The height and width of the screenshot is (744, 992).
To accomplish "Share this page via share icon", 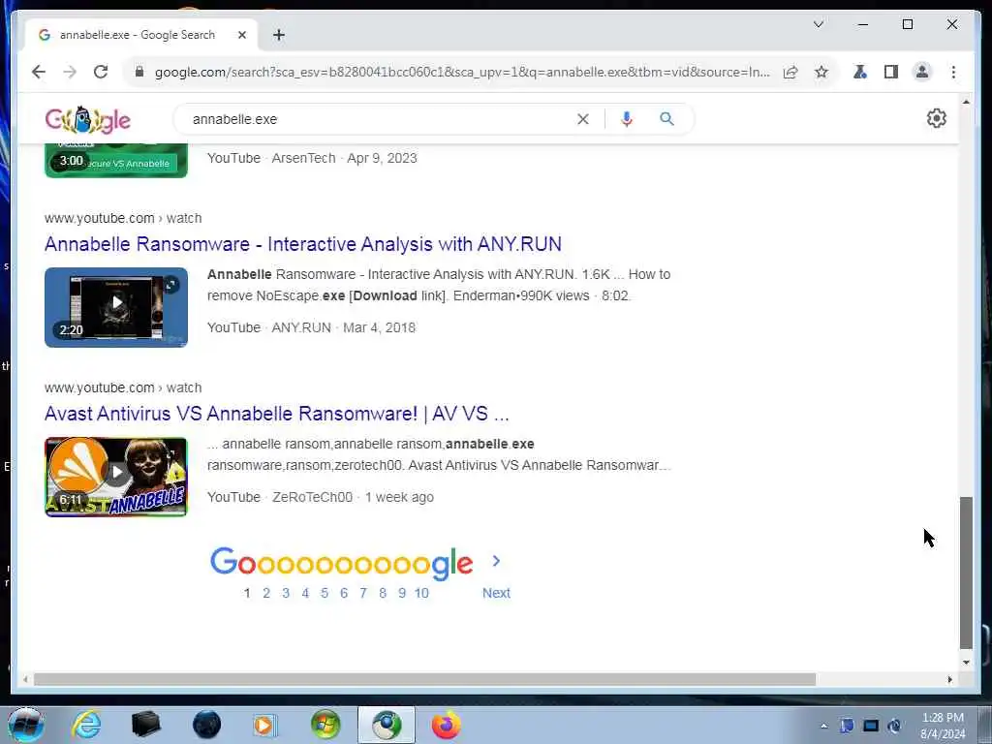I will [790, 72].
